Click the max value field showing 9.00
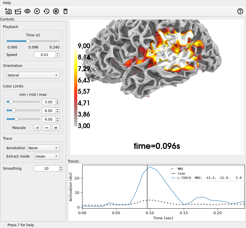The height and width of the screenshot is (228, 246). [49, 119]
